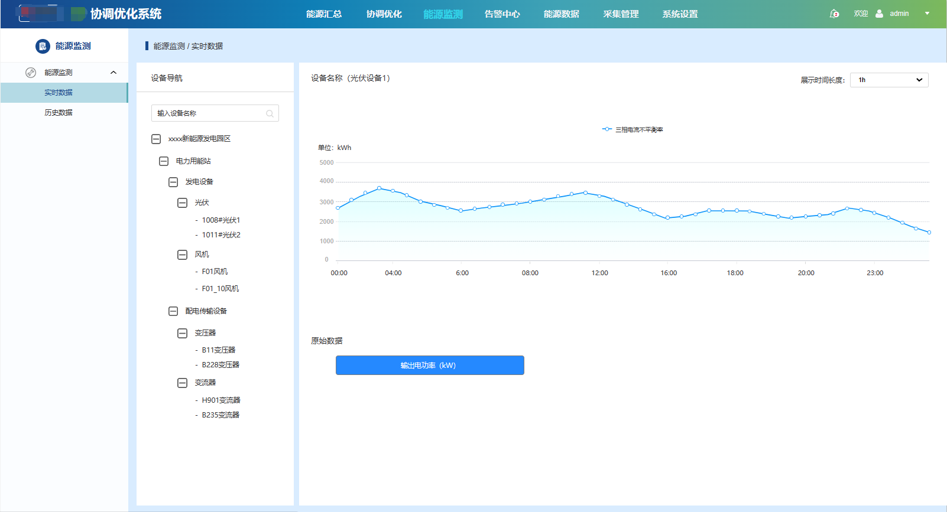Click the 单位: kWh axis label
This screenshot has height=512, width=947.
click(335, 148)
